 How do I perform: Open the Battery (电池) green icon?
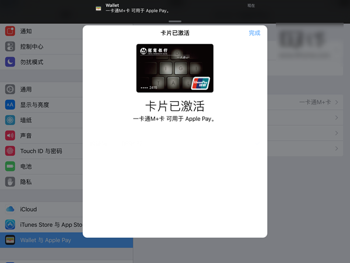tap(10, 167)
